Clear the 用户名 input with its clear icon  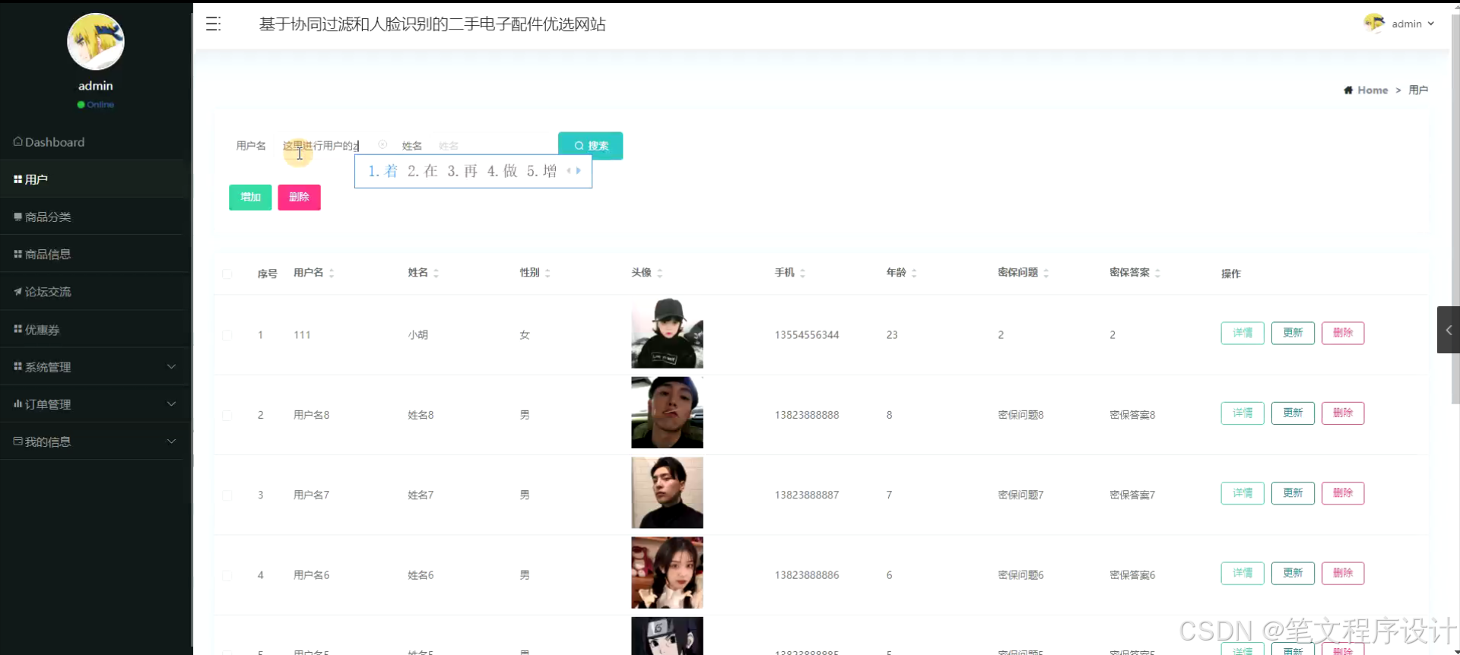[x=382, y=144]
